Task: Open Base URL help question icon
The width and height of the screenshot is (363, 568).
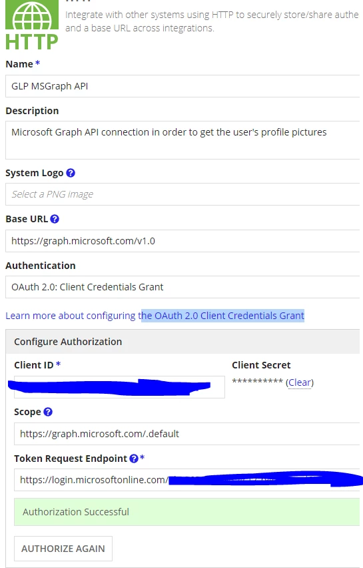Action: click(55, 219)
